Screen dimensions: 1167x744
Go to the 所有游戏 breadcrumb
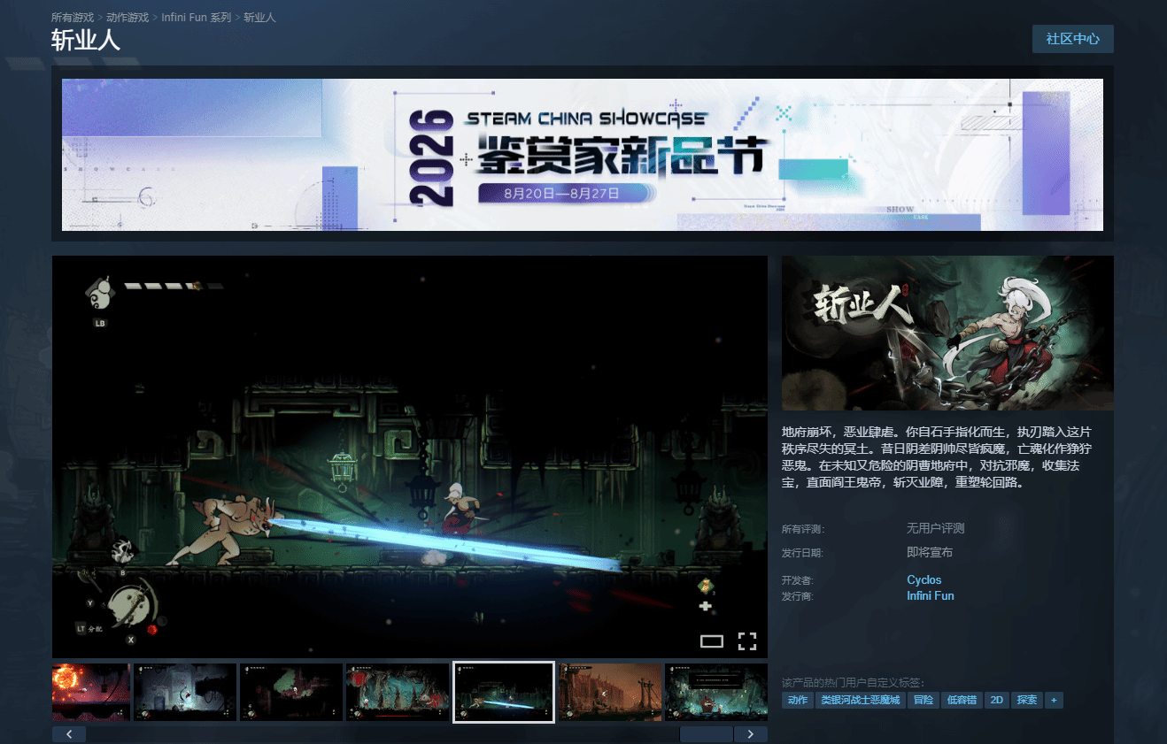[x=73, y=18]
